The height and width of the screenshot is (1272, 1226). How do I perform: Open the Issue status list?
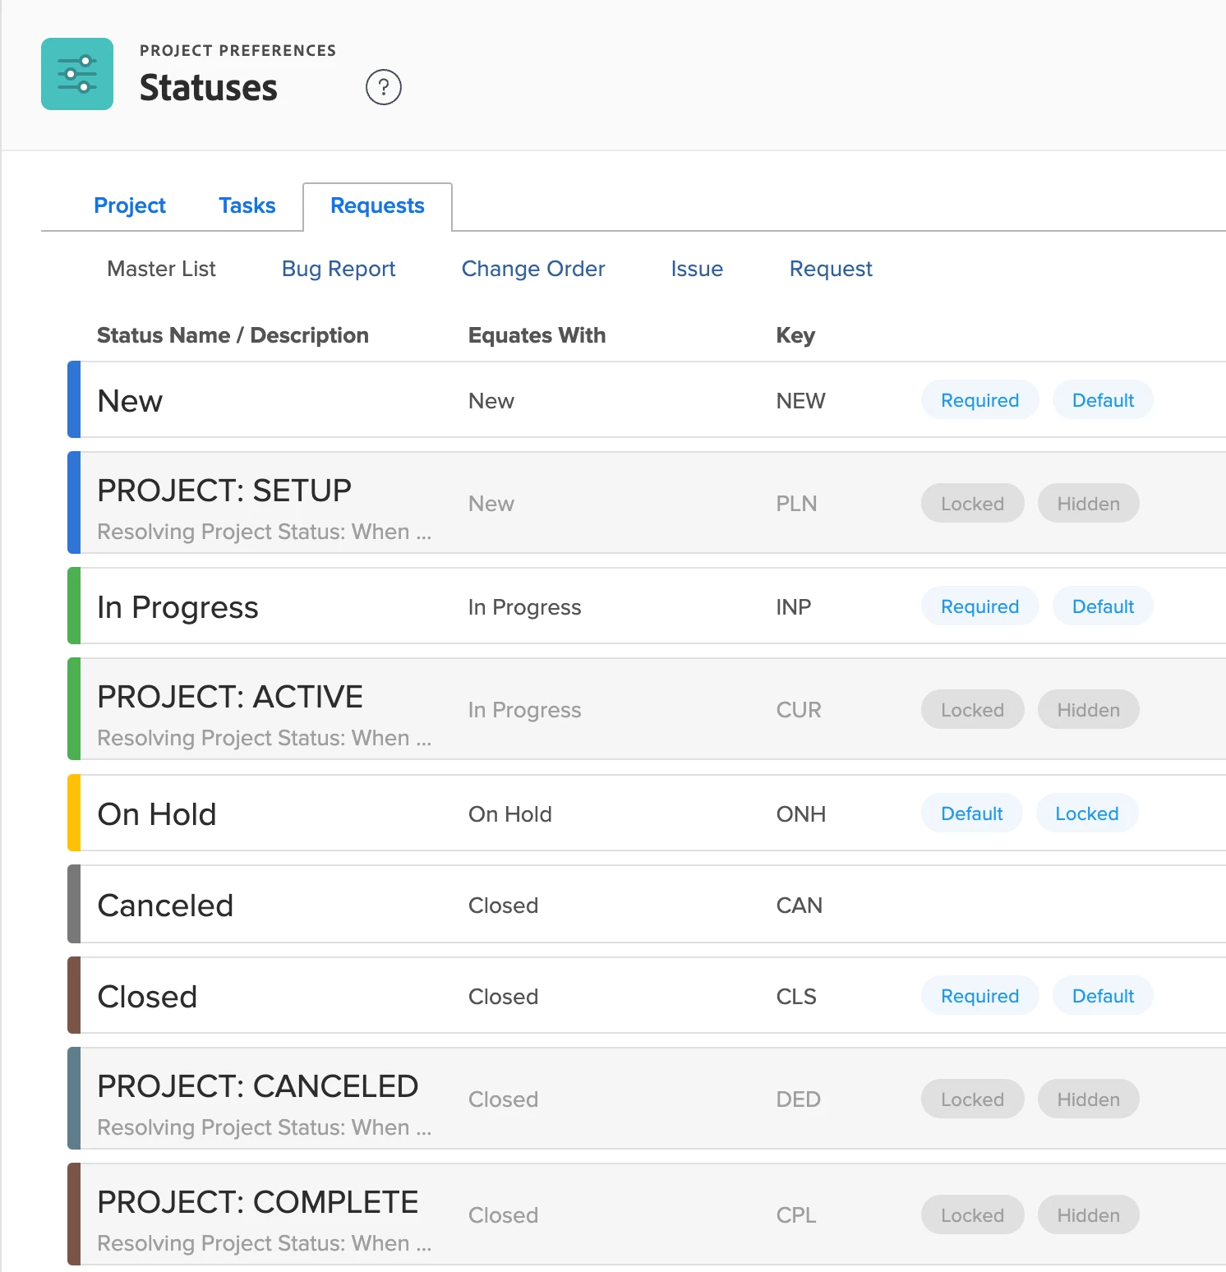pos(697,269)
